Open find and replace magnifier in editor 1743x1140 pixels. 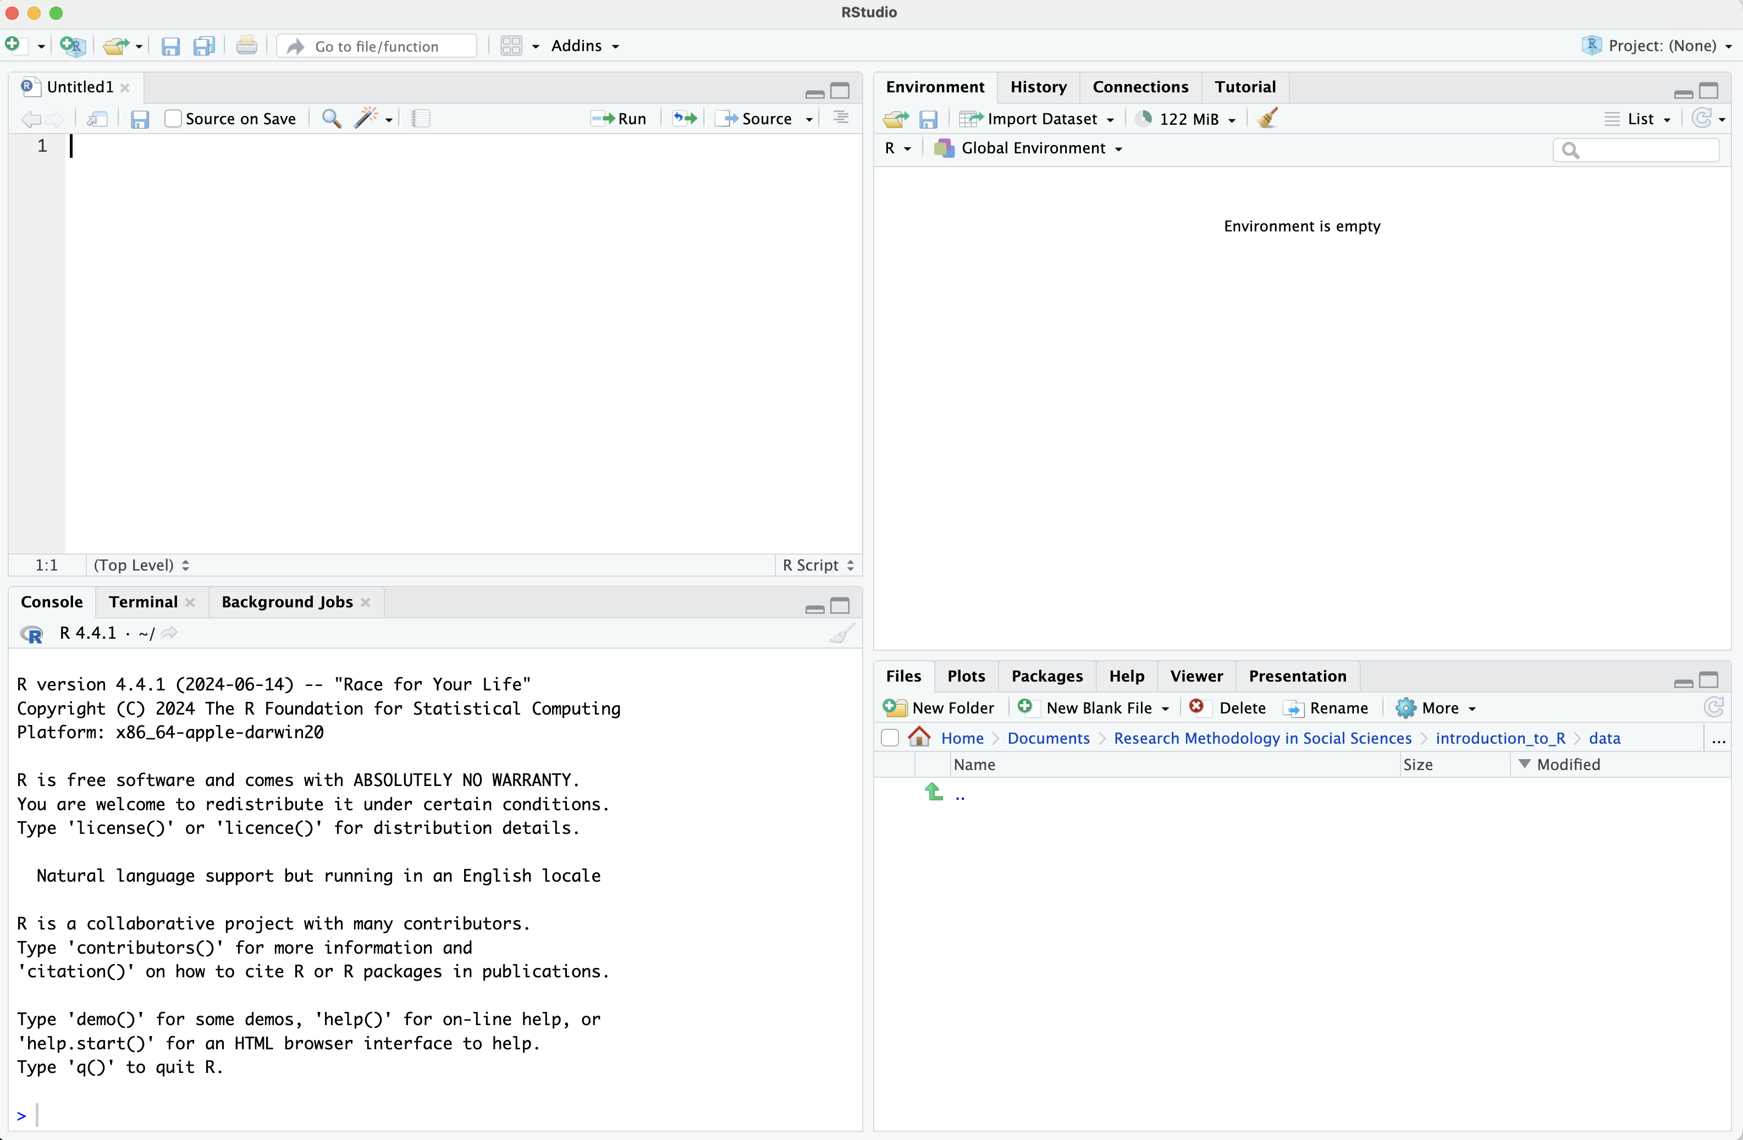pyautogui.click(x=332, y=118)
